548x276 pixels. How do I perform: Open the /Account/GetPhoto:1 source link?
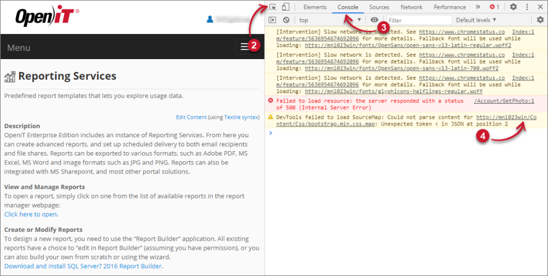[x=504, y=101]
